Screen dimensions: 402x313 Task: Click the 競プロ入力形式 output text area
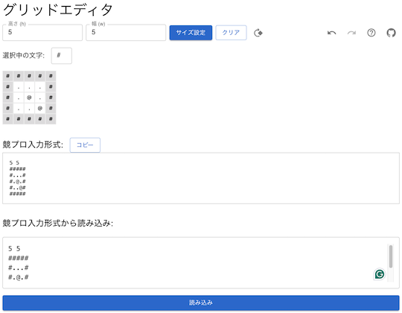coord(201,178)
